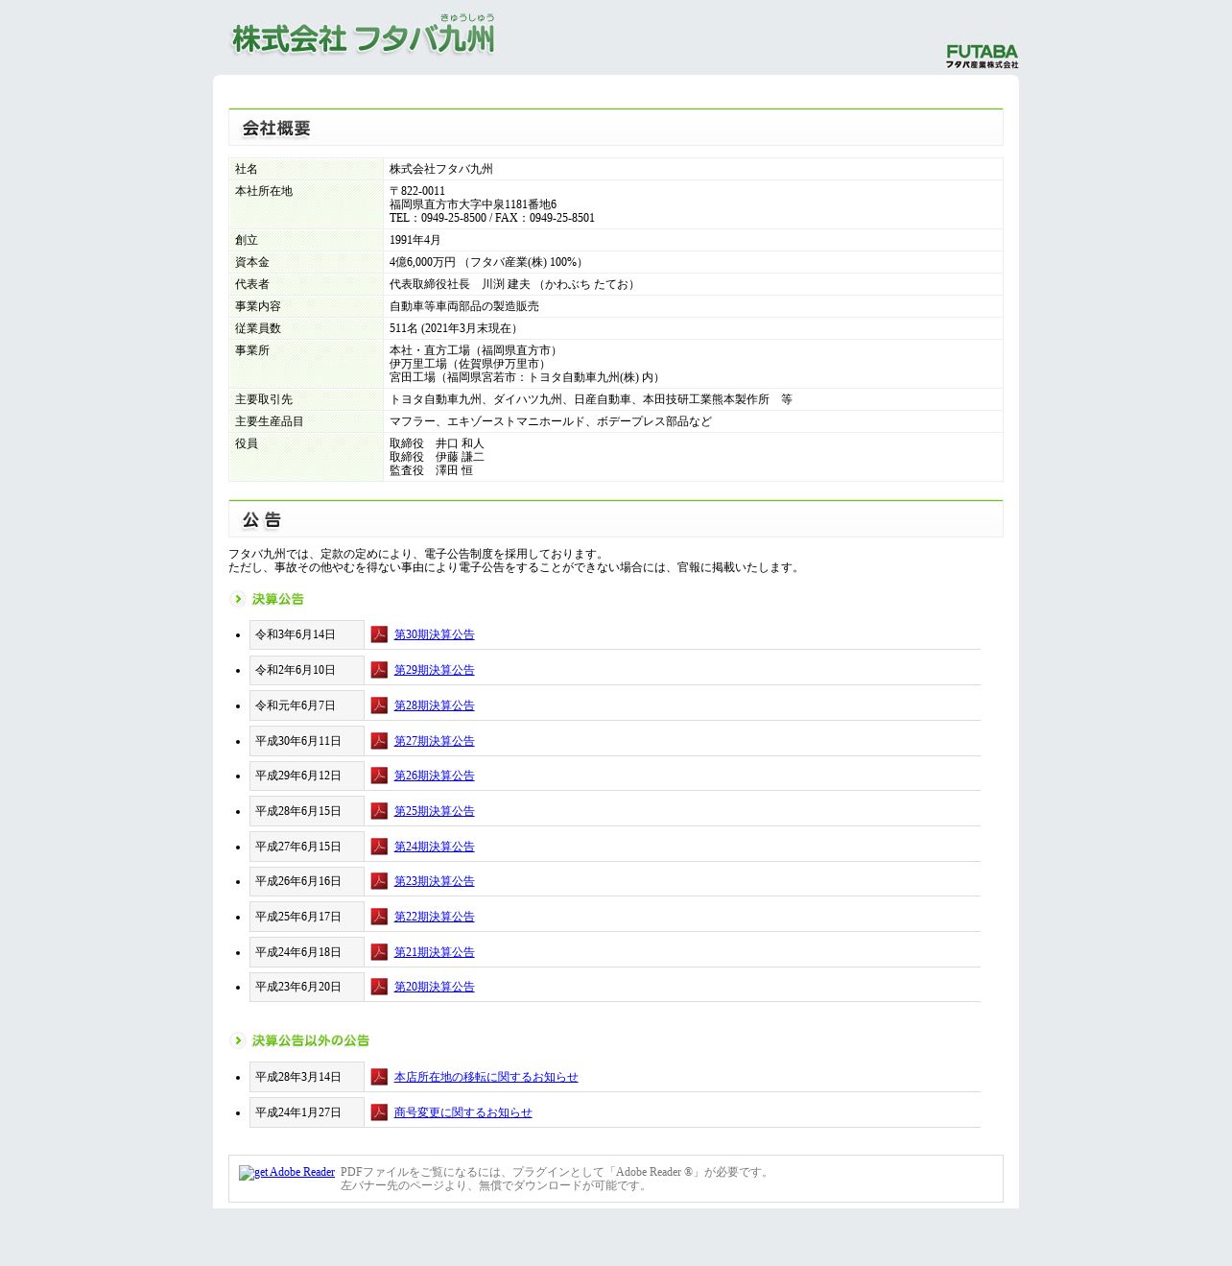Click 自動車等車両部品の製造販売 text
The height and width of the screenshot is (1266, 1232).
click(464, 306)
